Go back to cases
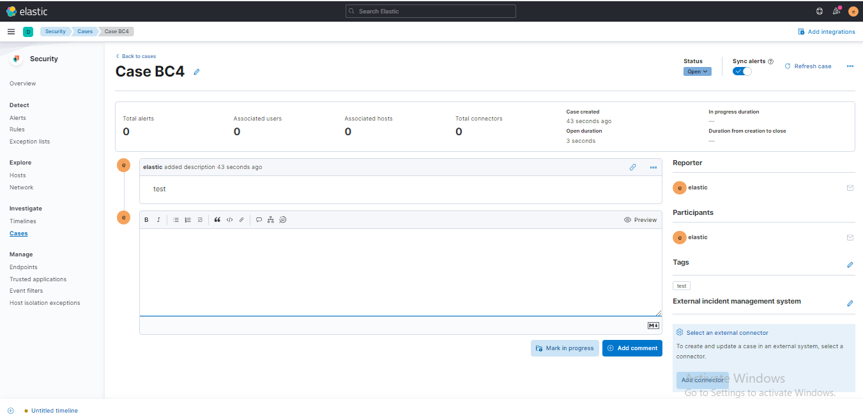Screen dimensions: 863x419 tap(136, 56)
